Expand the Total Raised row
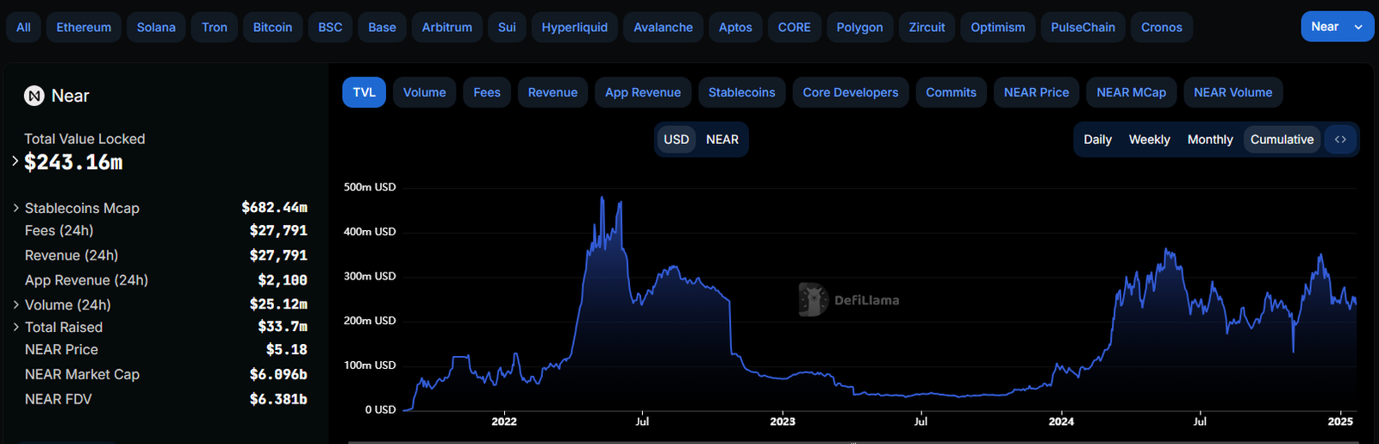This screenshot has height=444, width=1379. click(x=16, y=327)
